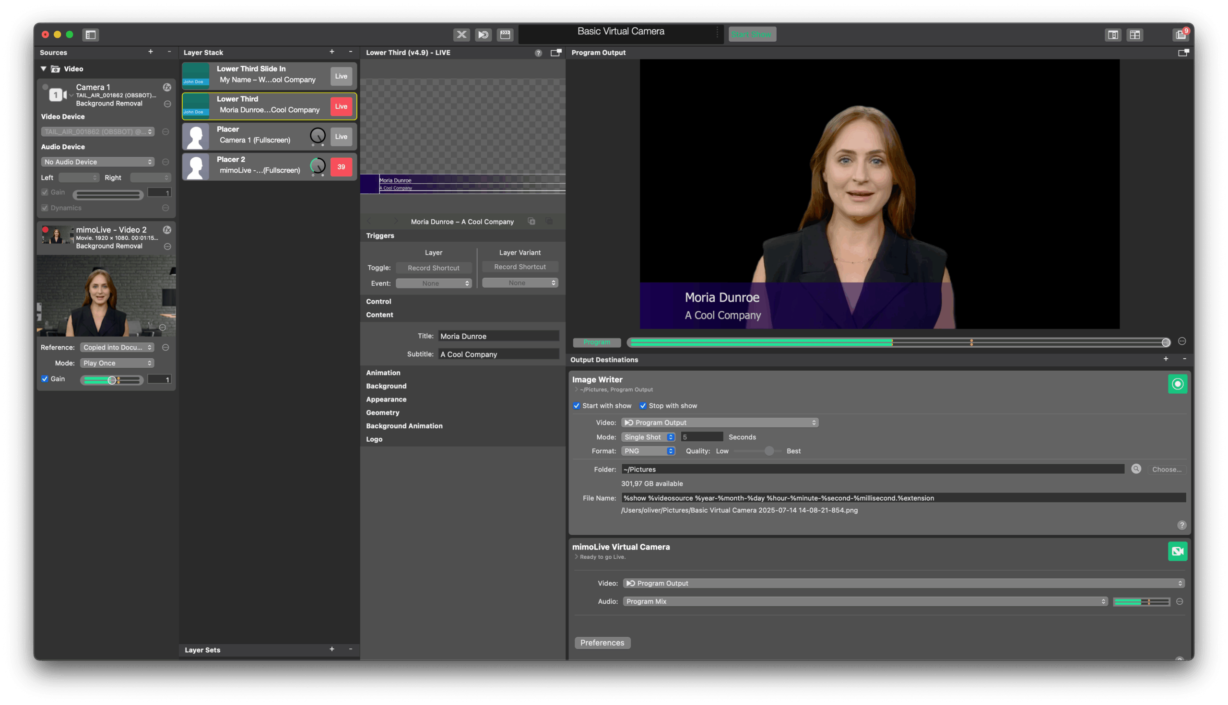Remove output destination with minus icon

[1184, 359]
